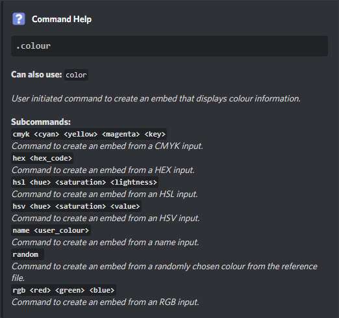This screenshot has height=318, width=339.
Task: Click the HSV input description line
Action: (106, 219)
